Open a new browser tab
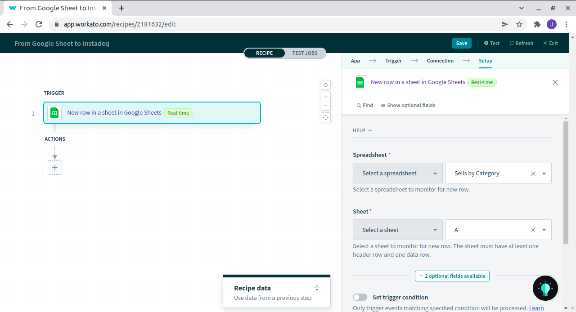Image resolution: width=576 pixels, height=312 pixels. (x=121, y=8)
